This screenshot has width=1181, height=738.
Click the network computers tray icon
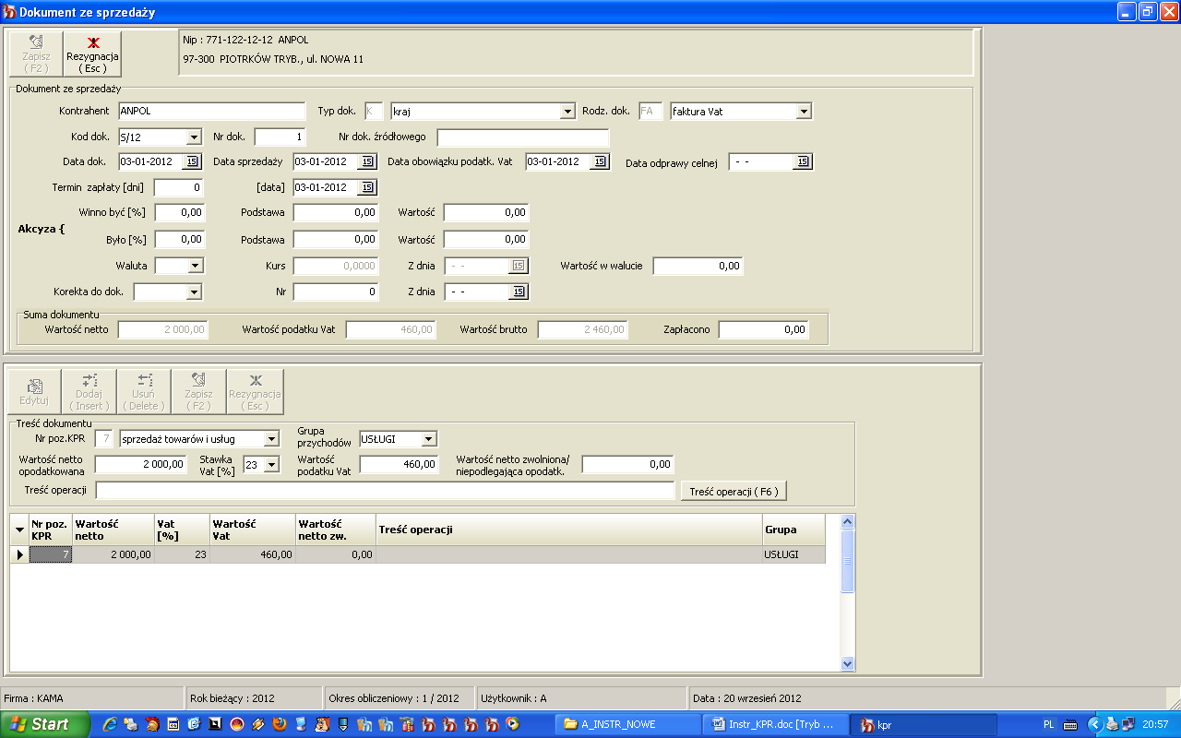click(x=1127, y=724)
